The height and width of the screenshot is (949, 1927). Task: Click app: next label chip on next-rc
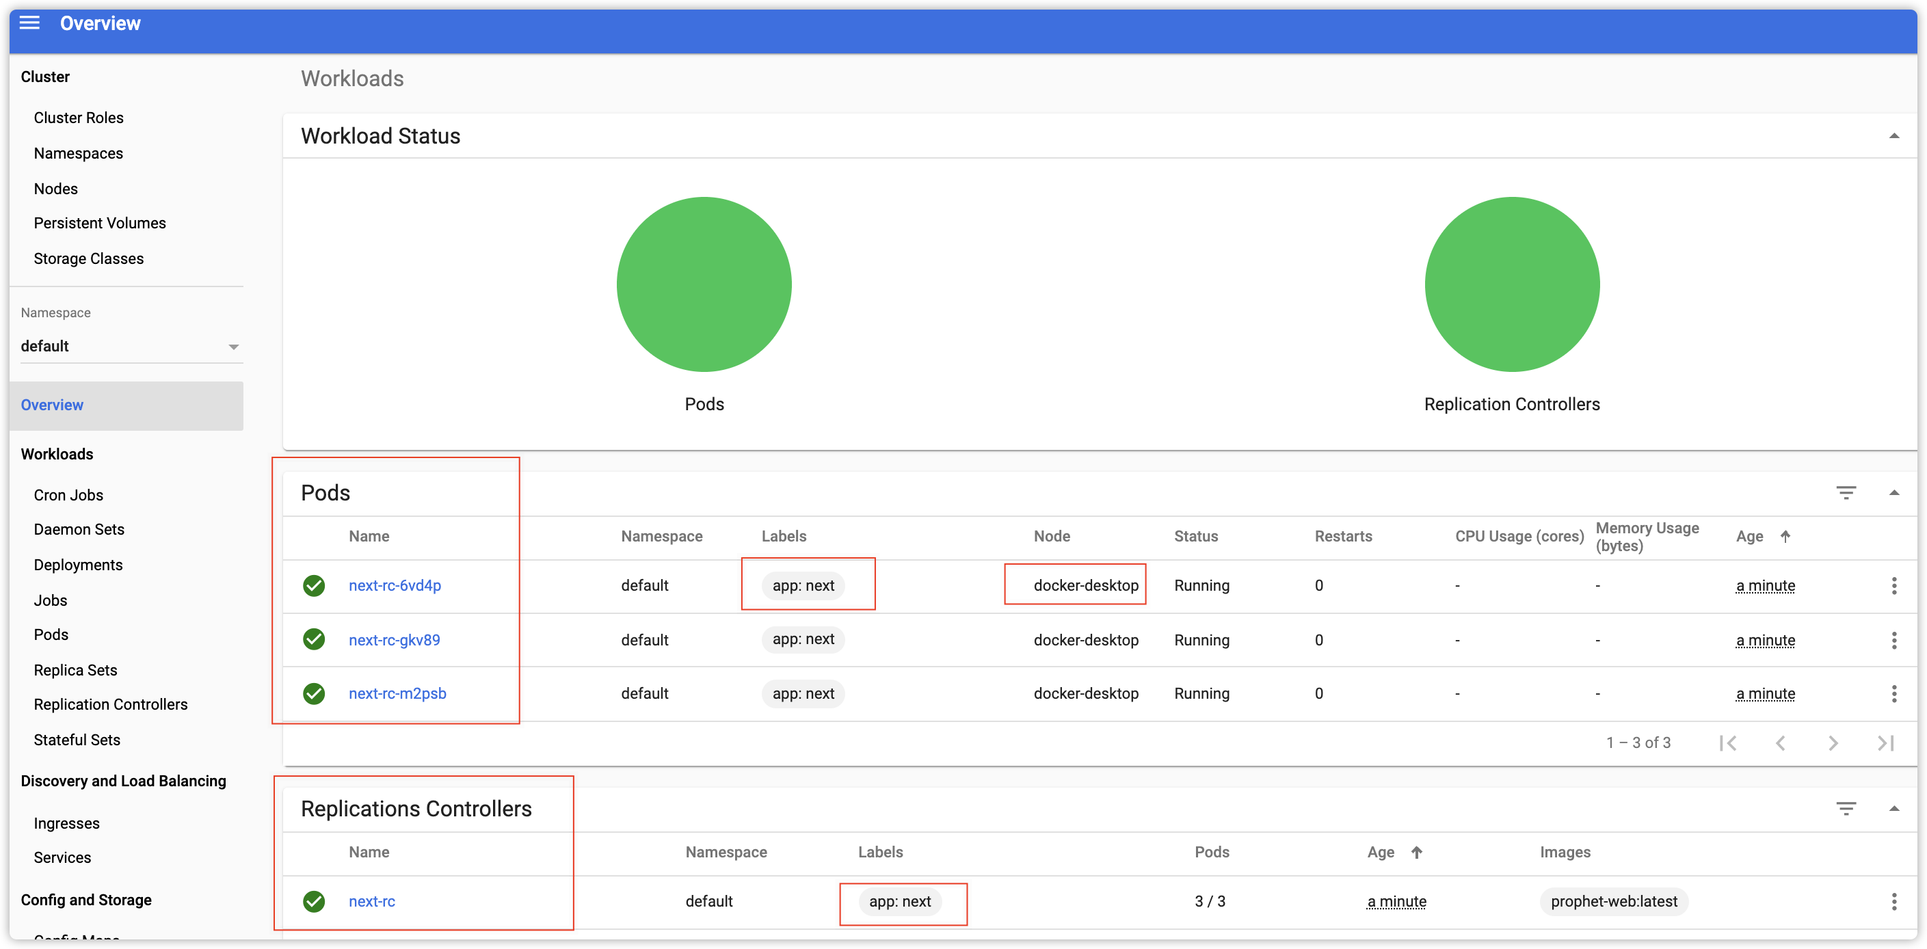pyautogui.click(x=900, y=901)
